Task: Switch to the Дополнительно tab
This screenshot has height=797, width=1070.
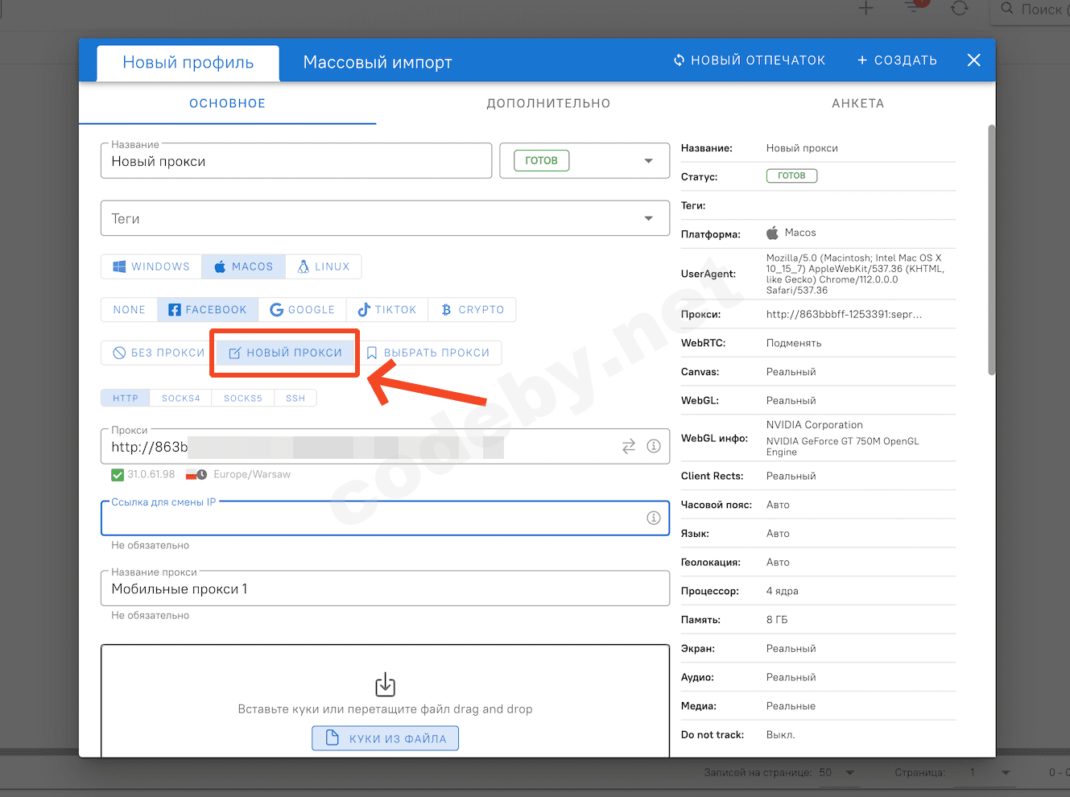Action: pyautogui.click(x=548, y=104)
